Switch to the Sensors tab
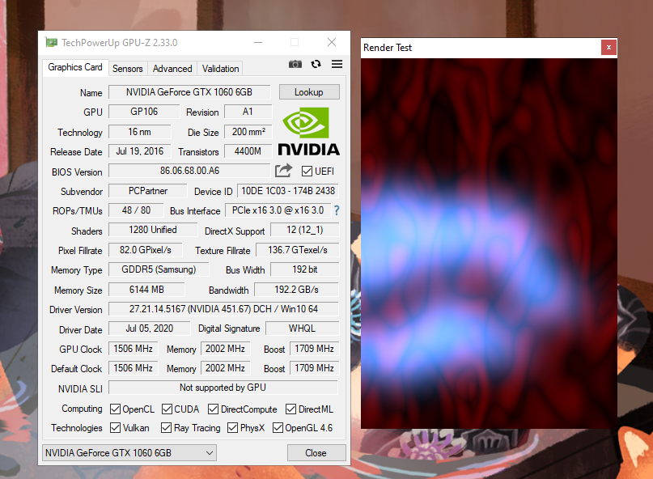The height and width of the screenshot is (479, 653). point(127,69)
